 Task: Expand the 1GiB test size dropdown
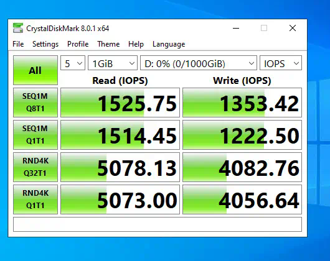click(113, 63)
